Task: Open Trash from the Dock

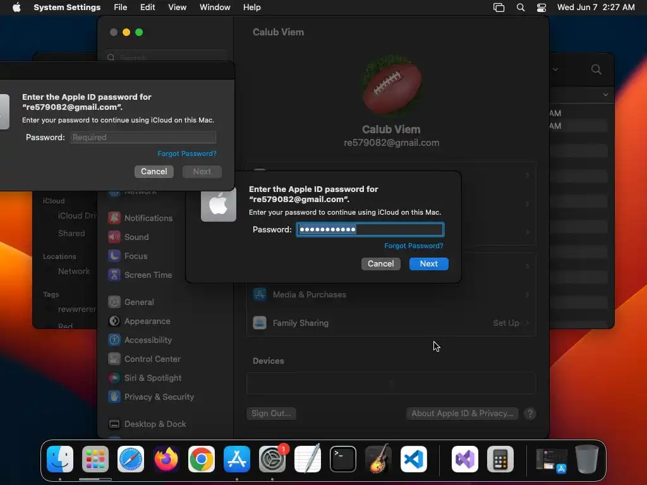Action: 587,459
